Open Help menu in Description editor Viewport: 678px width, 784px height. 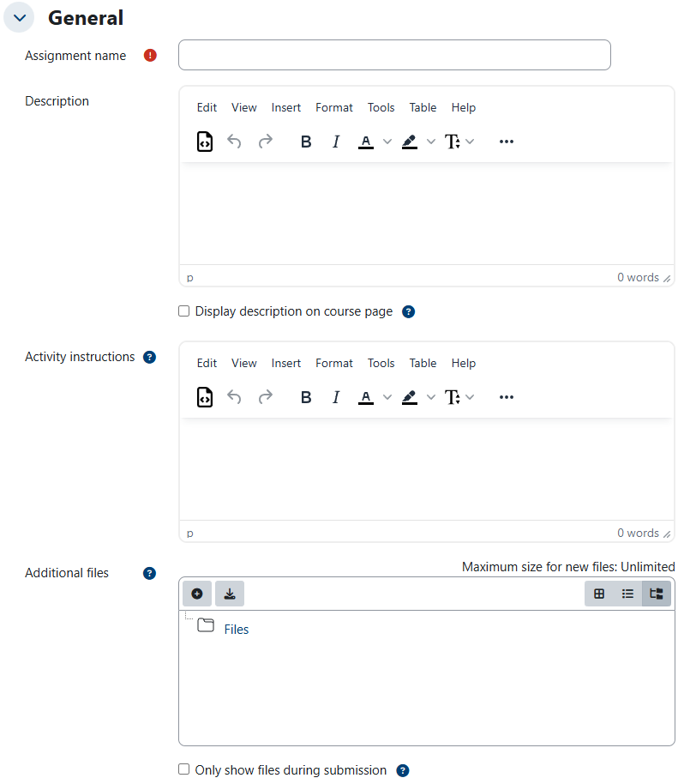(x=463, y=107)
